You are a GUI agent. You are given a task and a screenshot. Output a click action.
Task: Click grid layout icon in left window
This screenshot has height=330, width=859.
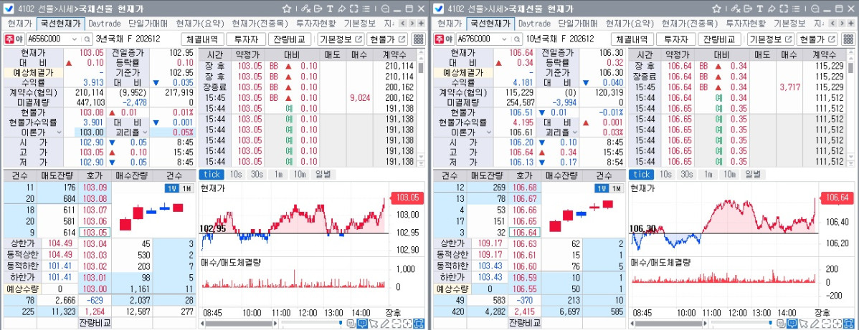[418, 39]
